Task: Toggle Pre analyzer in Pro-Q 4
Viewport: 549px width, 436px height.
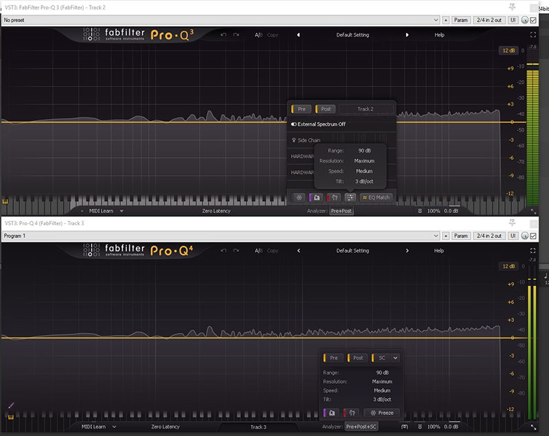Action: [x=334, y=358]
